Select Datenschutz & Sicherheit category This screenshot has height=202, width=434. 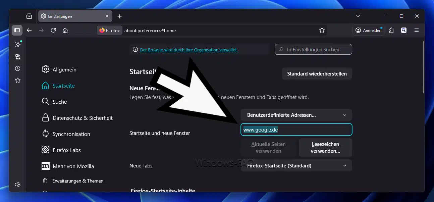tap(82, 118)
